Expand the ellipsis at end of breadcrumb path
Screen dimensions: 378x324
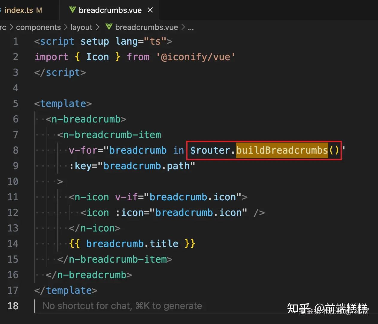[x=191, y=28]
